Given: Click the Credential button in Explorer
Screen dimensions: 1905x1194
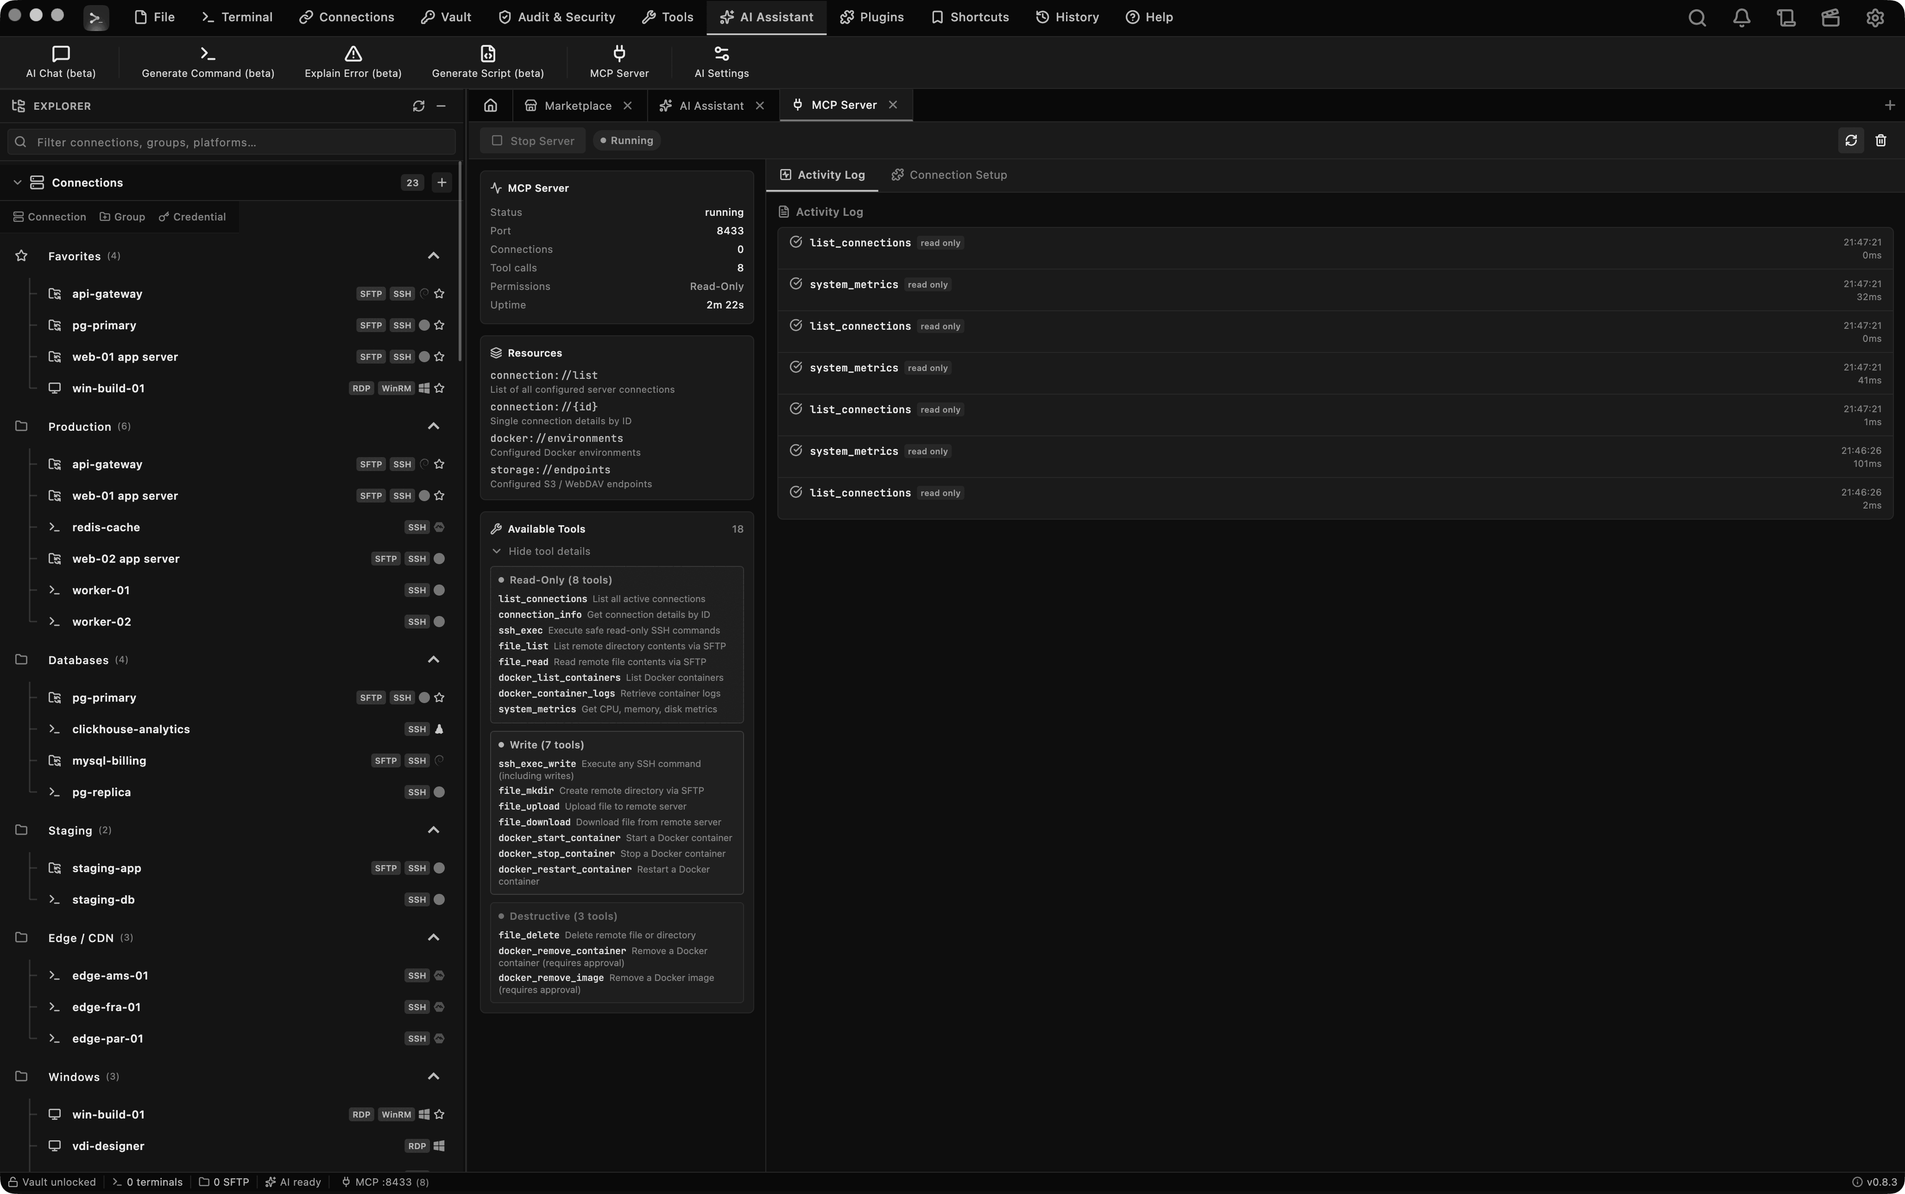Looking at the screenshot, I should coord(192,217).
